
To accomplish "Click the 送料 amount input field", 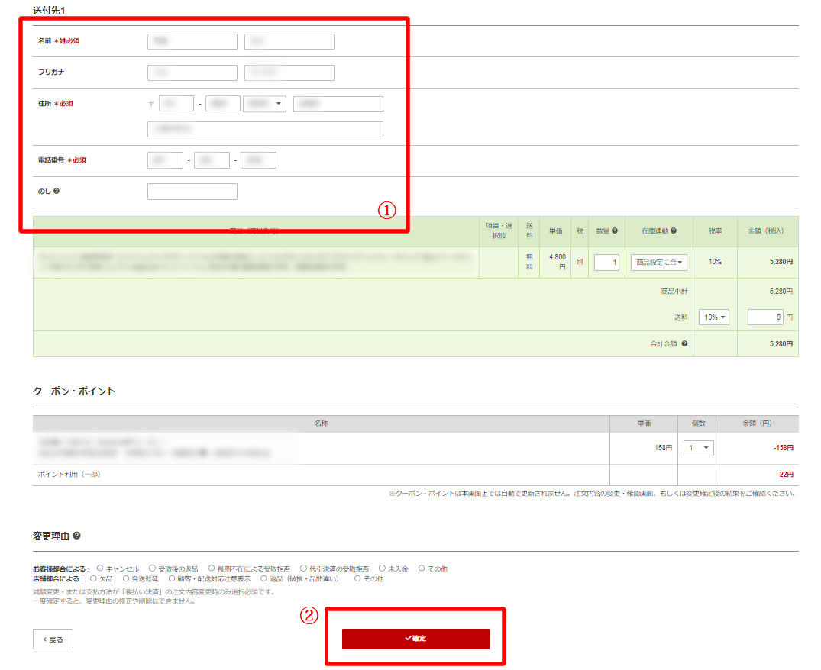I will coord(764,317).
